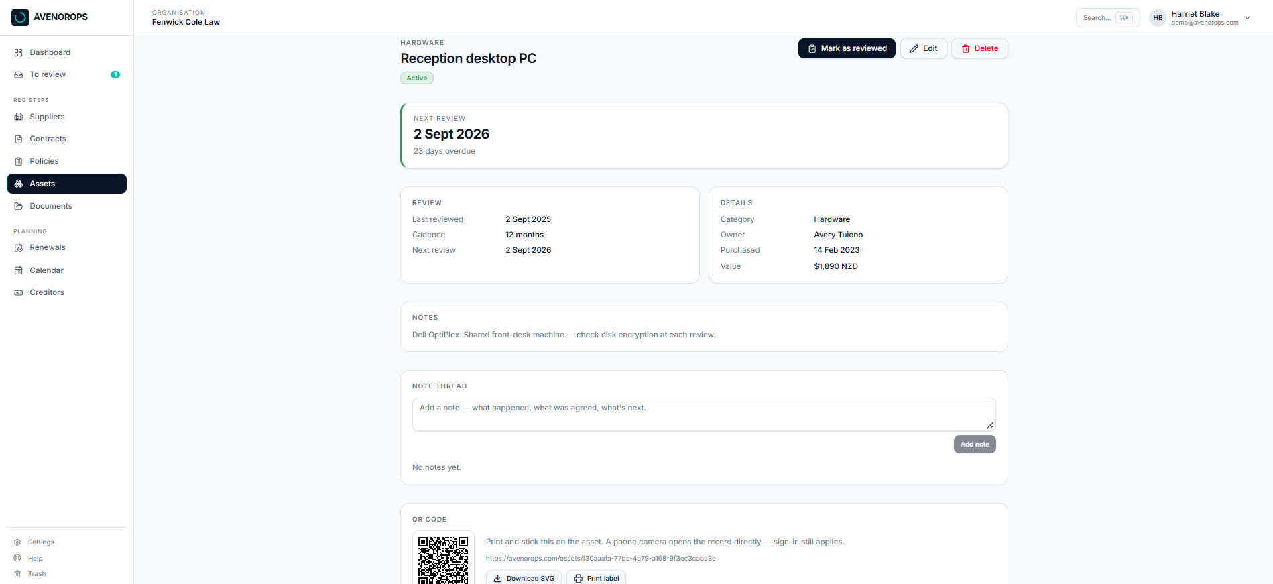
Task: Click the Help lifebuoy icon
Action: 17,558
